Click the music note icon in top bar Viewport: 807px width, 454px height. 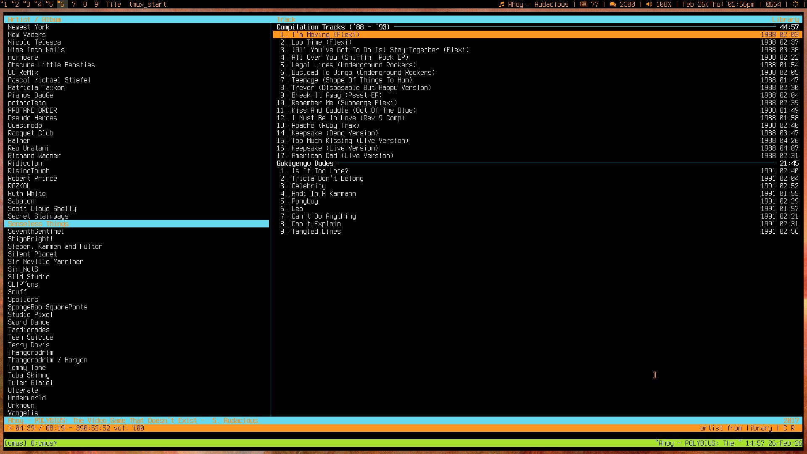point(501,4)
